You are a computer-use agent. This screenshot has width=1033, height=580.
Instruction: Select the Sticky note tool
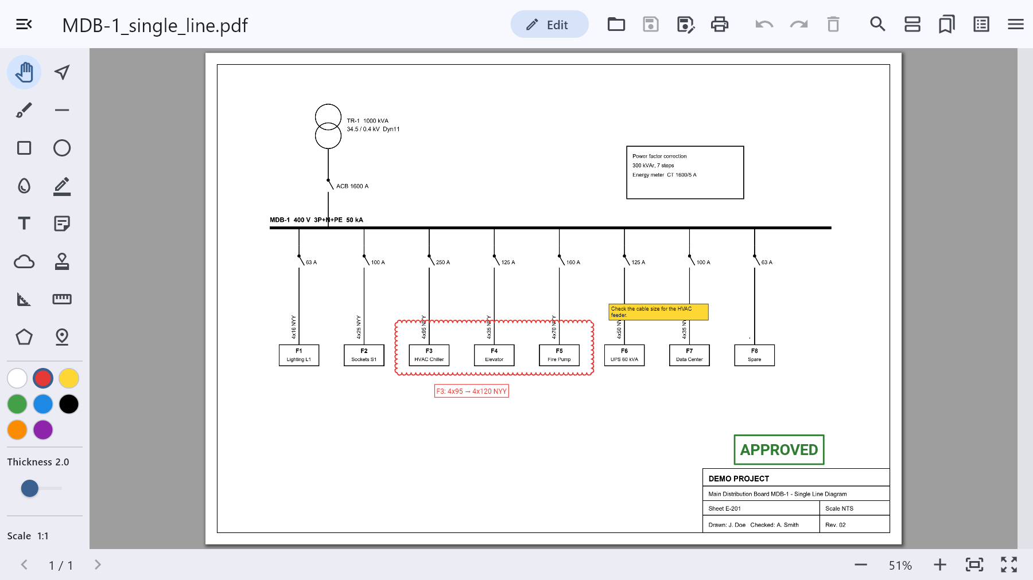(x=62, y=224)
